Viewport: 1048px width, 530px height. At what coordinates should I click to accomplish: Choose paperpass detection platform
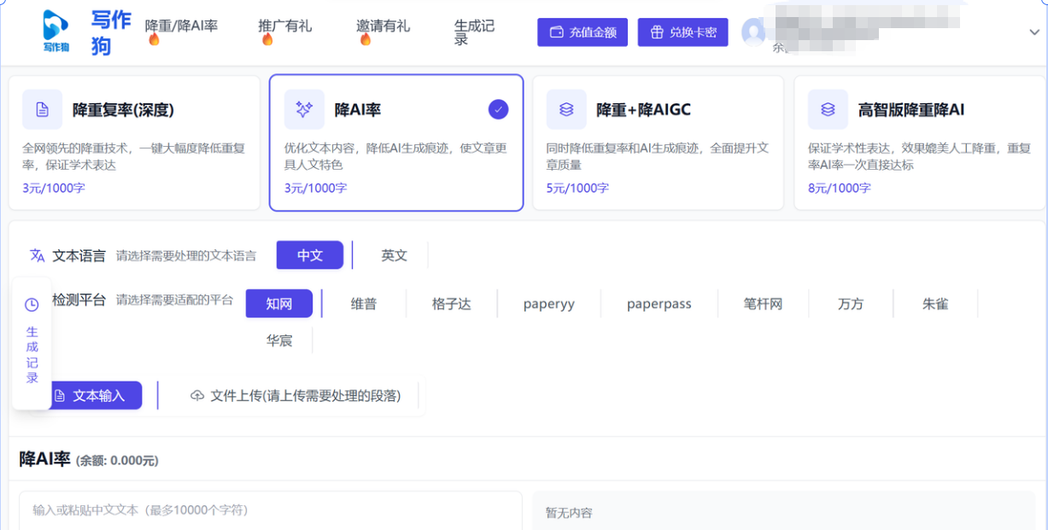coord(659,304)
